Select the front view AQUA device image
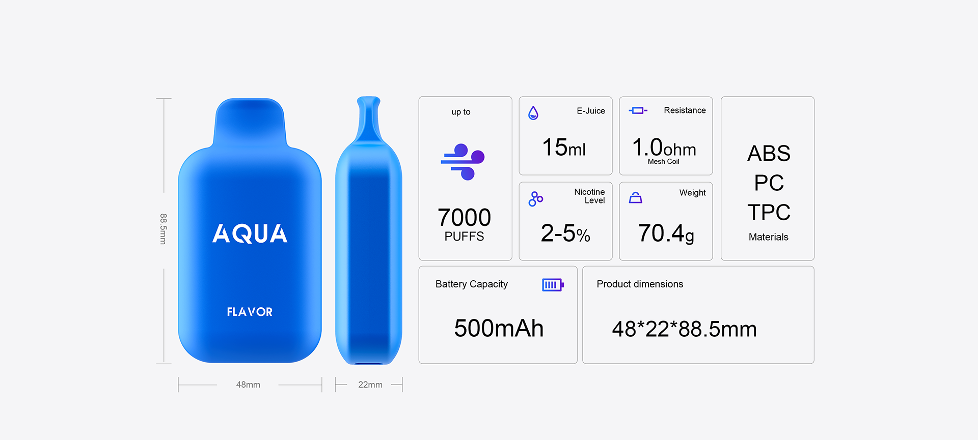The width and height of the screenshot is (978, 440). pos(250,230)
